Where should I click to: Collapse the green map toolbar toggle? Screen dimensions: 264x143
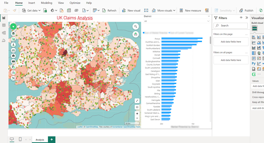13,27
